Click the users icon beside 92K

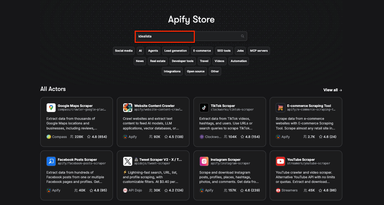coord(151,137)
